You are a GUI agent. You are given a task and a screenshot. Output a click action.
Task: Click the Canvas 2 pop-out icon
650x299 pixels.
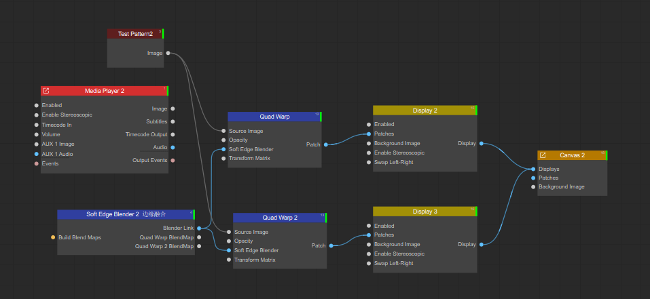[543, 155]
